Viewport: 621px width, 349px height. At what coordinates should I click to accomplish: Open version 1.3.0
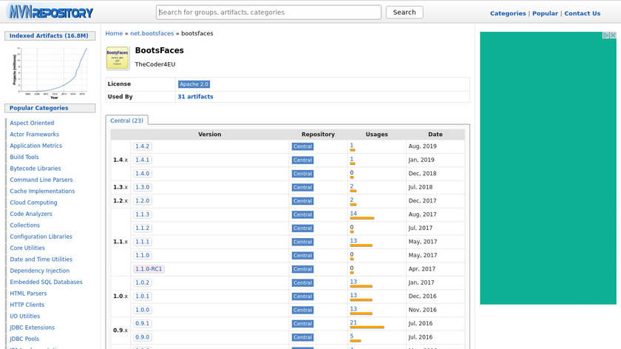point(142,187)
